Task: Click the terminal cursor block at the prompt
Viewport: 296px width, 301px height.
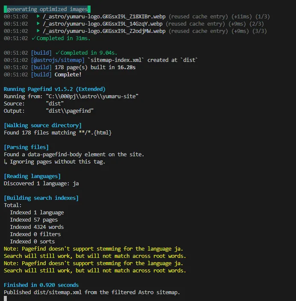Action: coord(6,298)
